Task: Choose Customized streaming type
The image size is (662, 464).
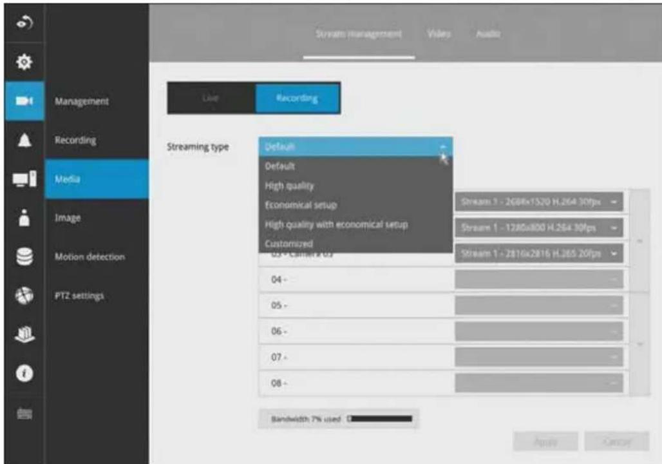Action: click(x=355, y=244)
